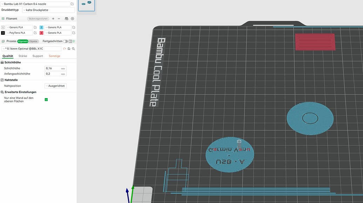Save the process preset
Image resolution: width=363 pixels, height=203 pixels.
tap(69, 49)
